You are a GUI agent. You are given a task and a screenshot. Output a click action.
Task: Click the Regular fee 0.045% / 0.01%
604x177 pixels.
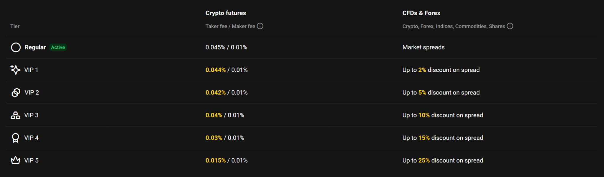pyautogui.click(x=226, y=47)
